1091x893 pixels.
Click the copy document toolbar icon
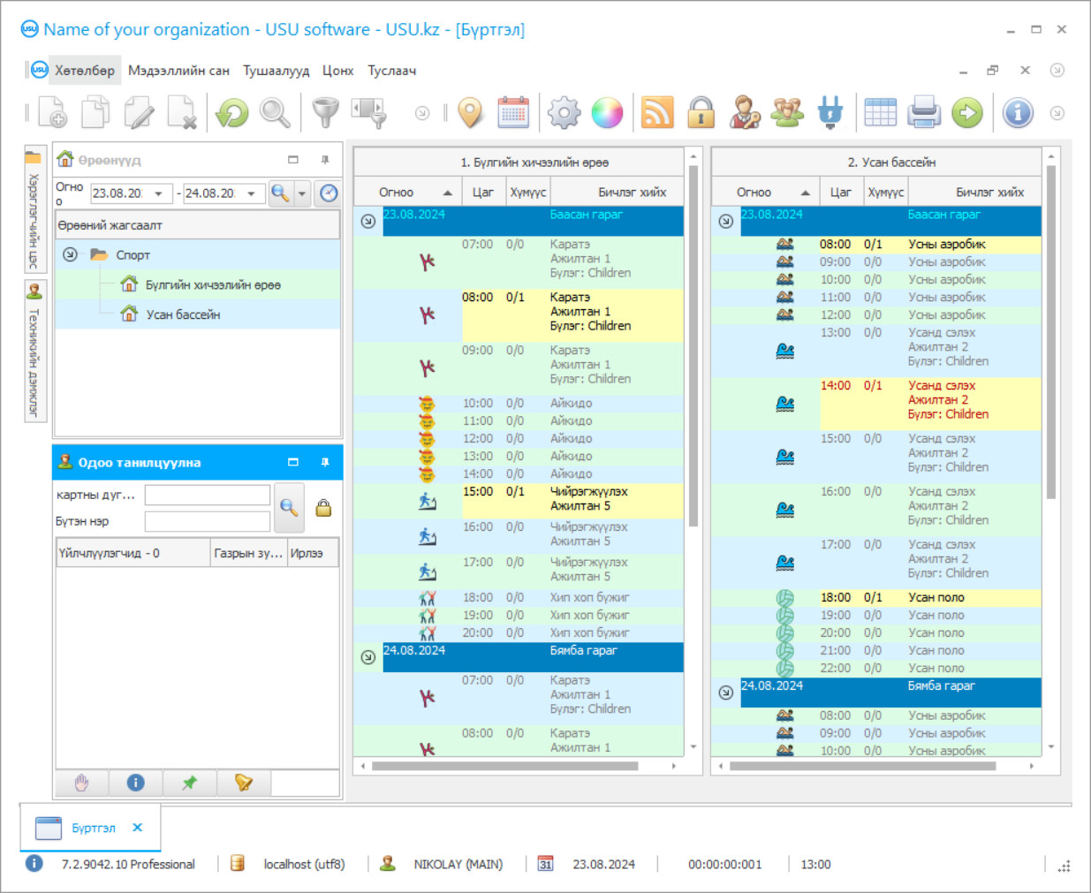95,113
